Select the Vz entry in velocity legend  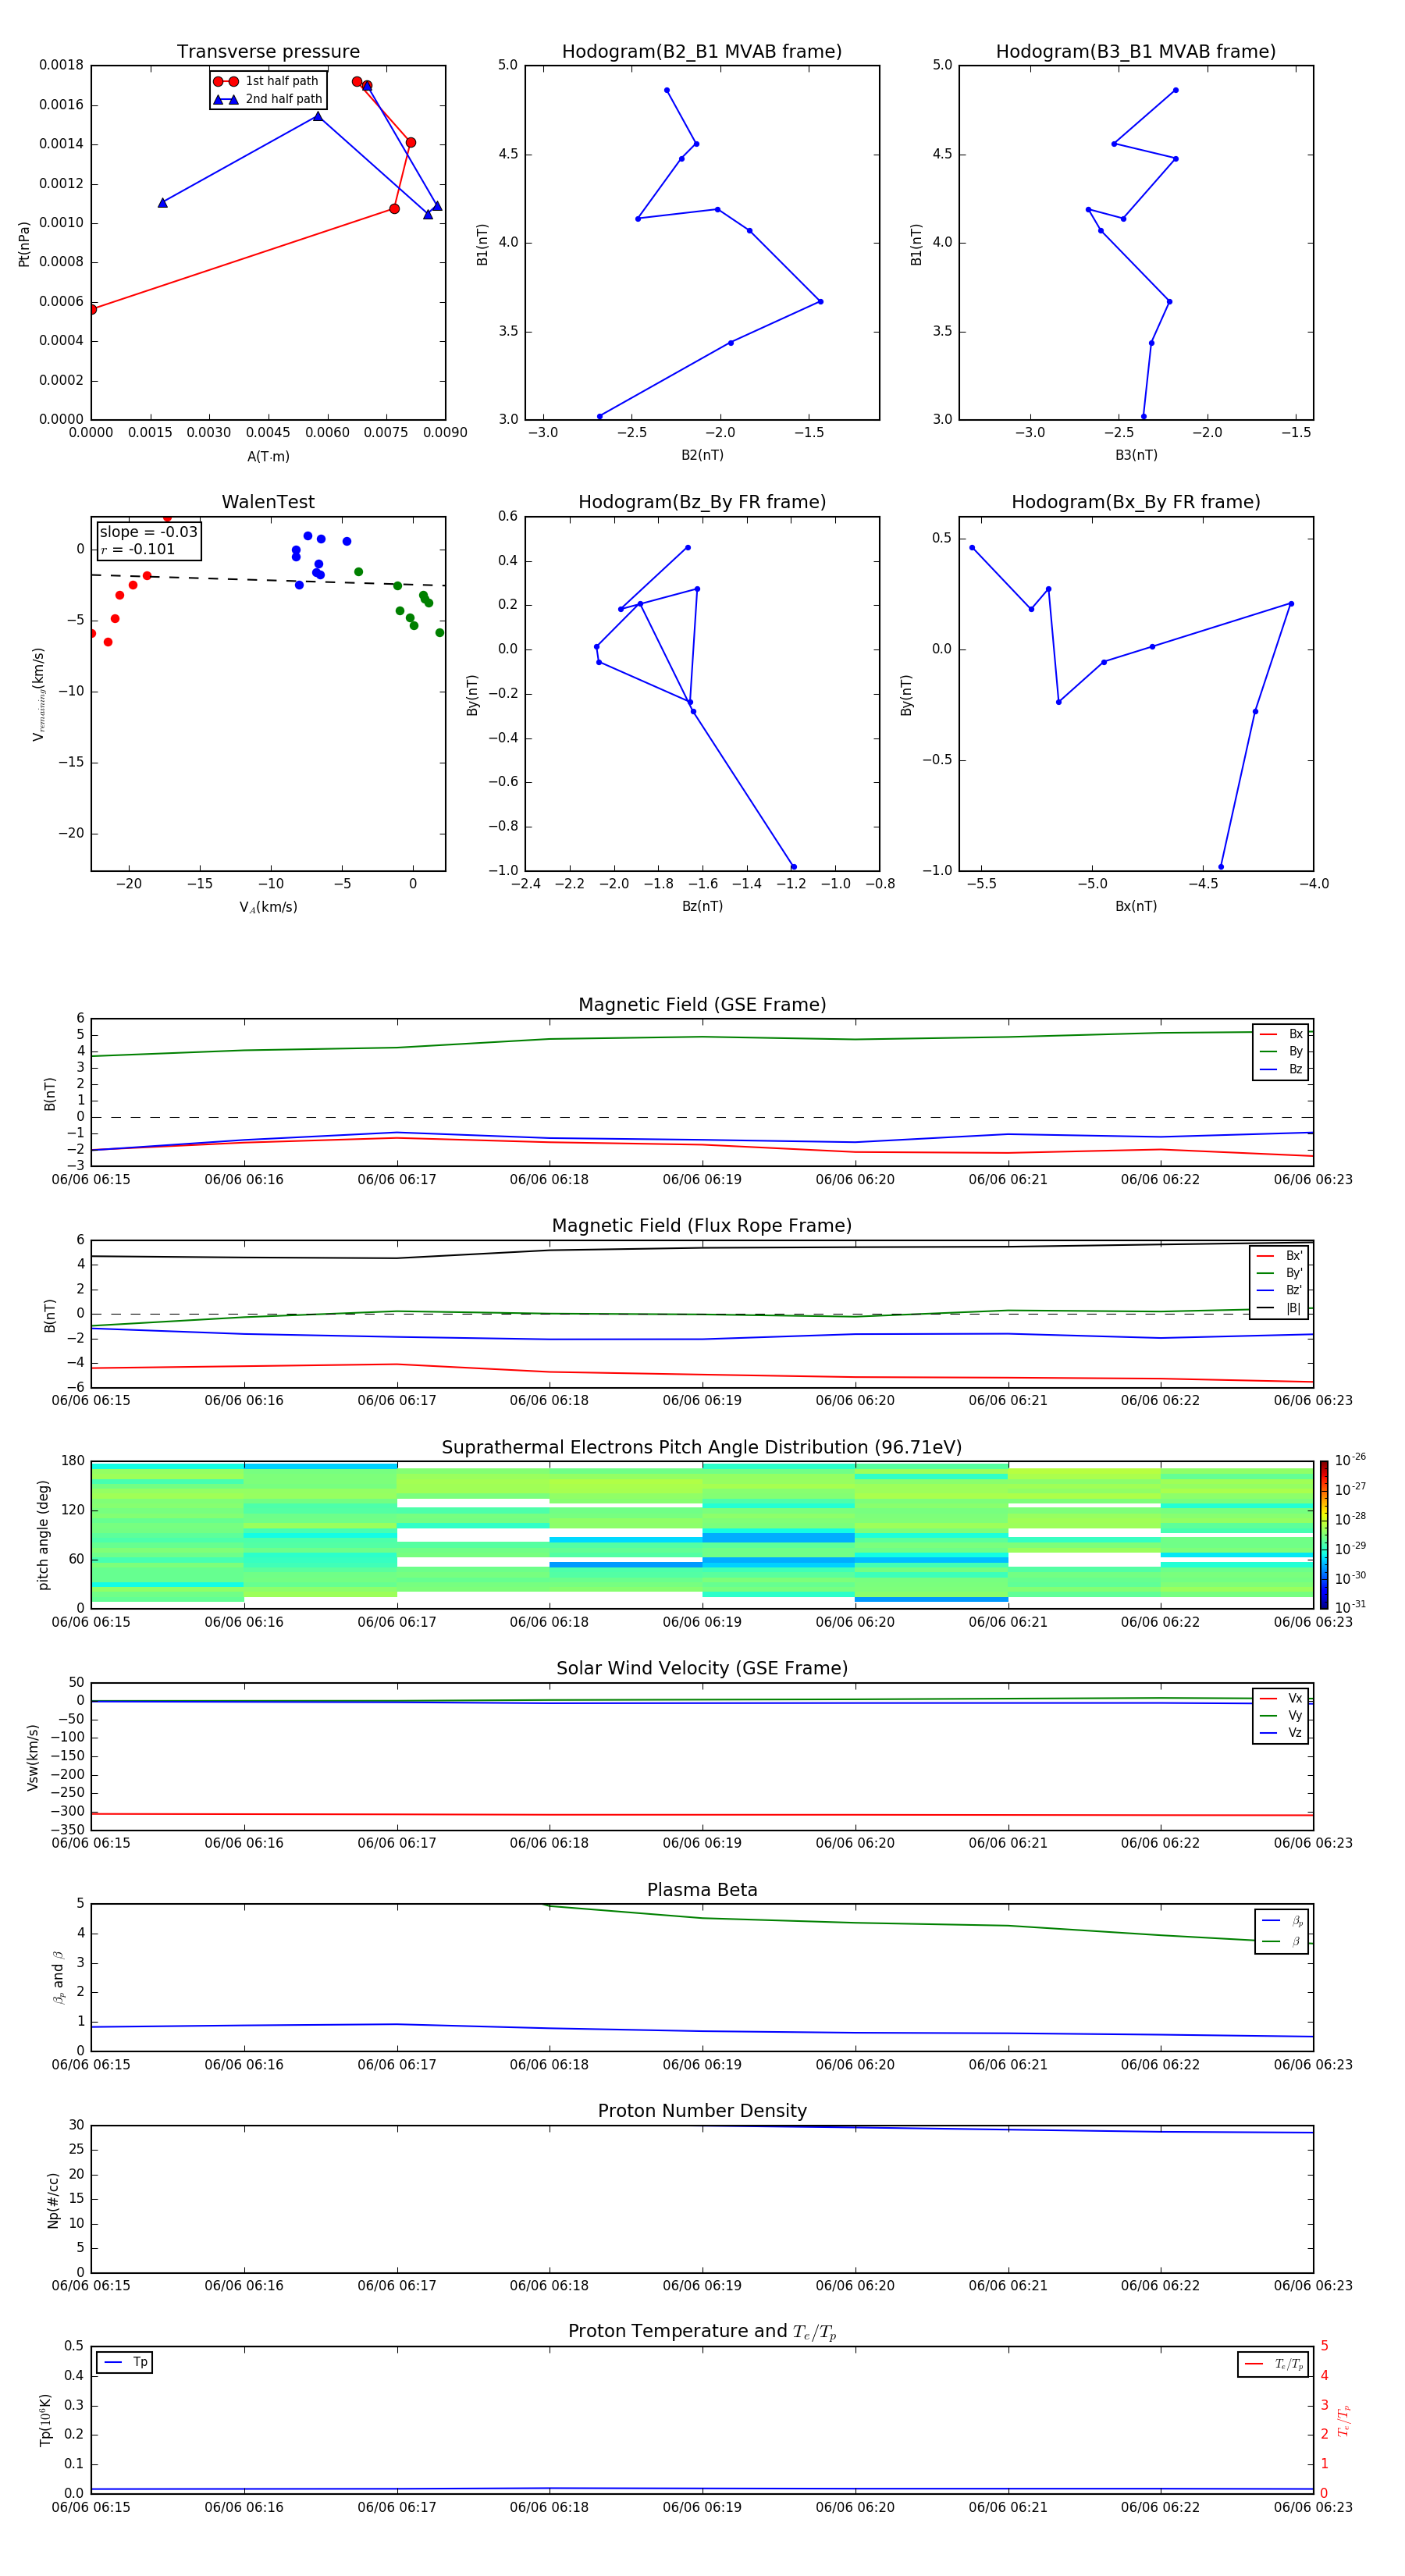click(x=1281, y=1733)
